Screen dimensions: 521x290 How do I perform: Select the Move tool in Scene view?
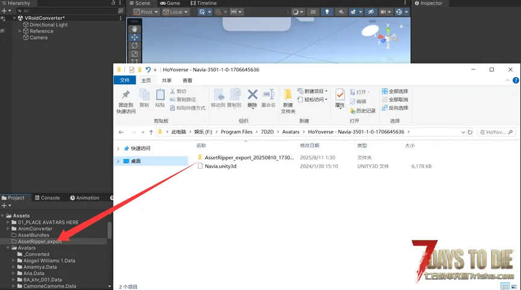pos(134,37)
